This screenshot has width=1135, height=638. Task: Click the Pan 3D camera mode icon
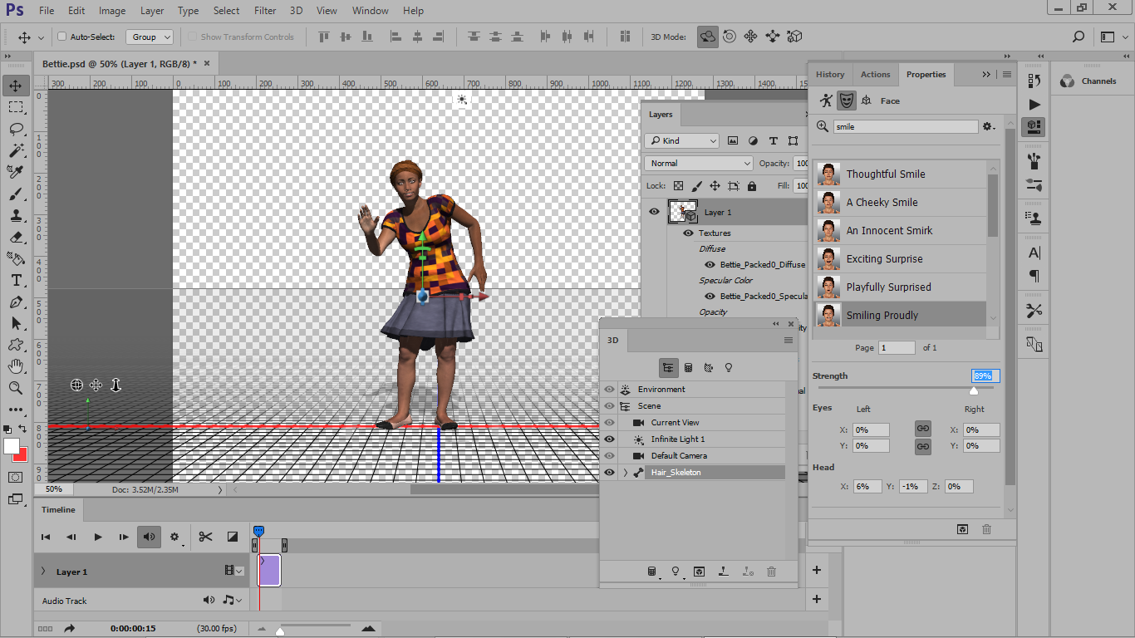point(751,37)
